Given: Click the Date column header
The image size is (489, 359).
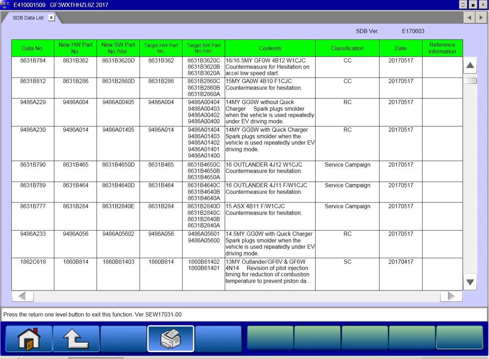Looking at the screenshot, I should 401,48.
